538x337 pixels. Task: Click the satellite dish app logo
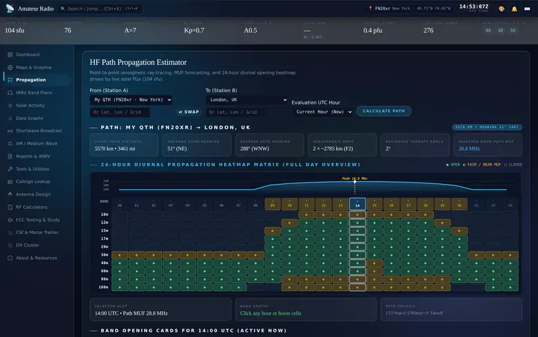coord(10,9)
